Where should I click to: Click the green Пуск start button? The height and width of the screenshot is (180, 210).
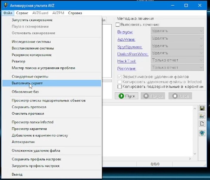[x=127, y=96]
